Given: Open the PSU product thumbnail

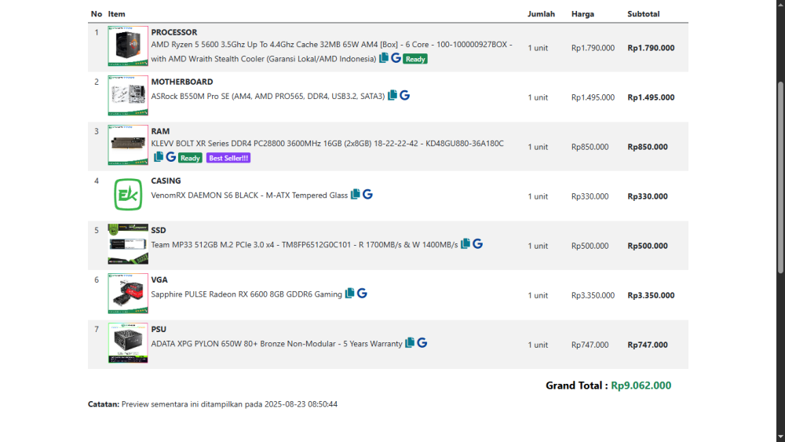Looking at the screenshot, I should click(128, 343).
